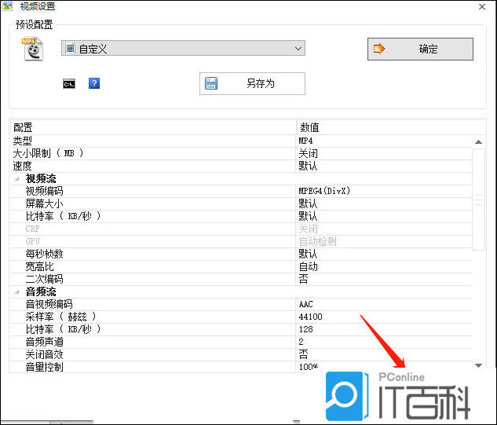Screen dimensions: 497x425
Task: Open the 自定义 preset dropdown
Action: coord(183,48)
